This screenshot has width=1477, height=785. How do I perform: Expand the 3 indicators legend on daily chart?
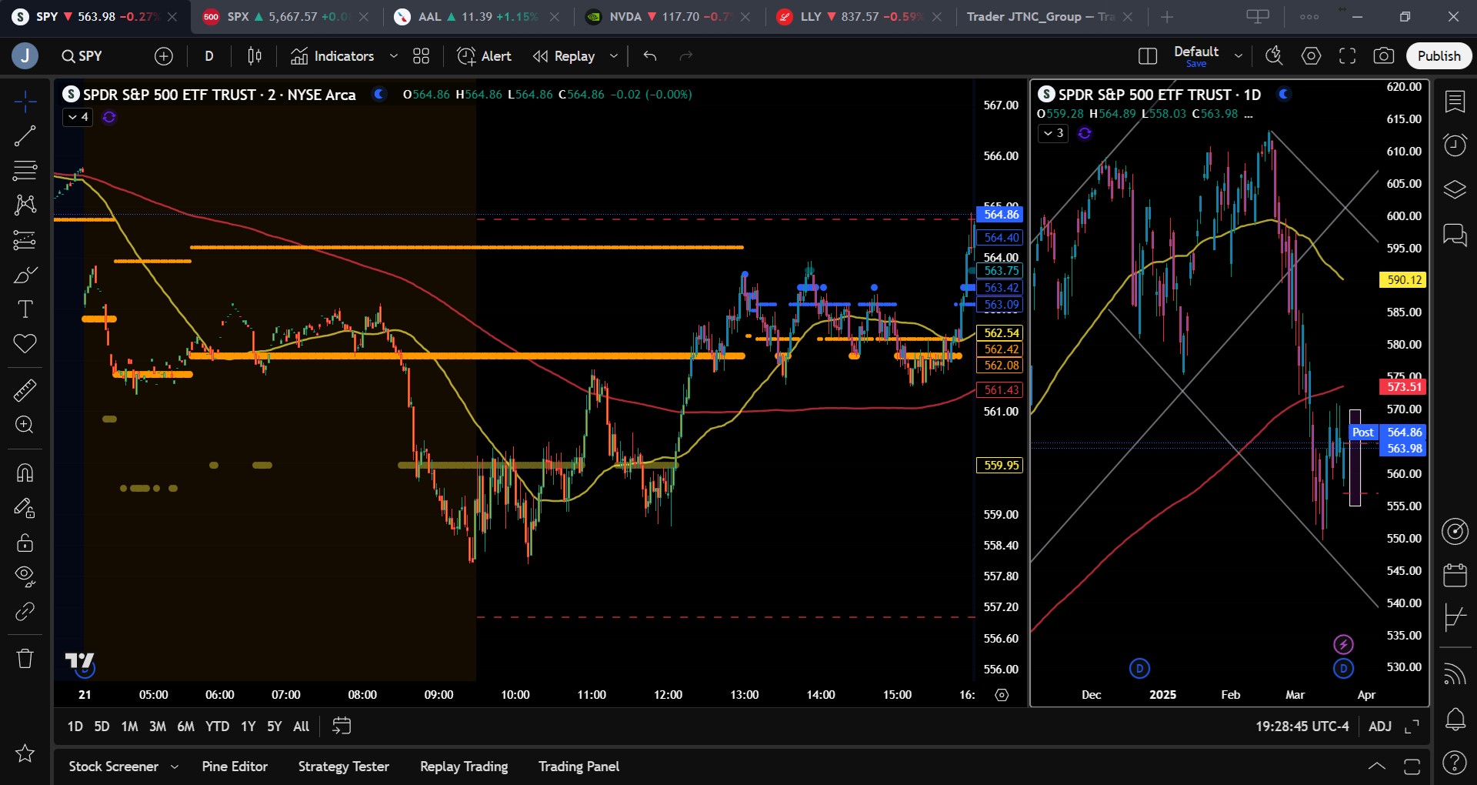(x=1053, y=133)
